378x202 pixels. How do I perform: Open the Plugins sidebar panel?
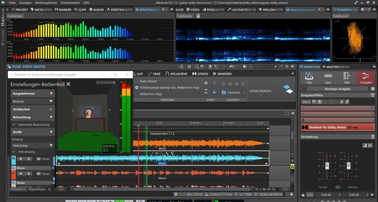click(x=3, y=37)
